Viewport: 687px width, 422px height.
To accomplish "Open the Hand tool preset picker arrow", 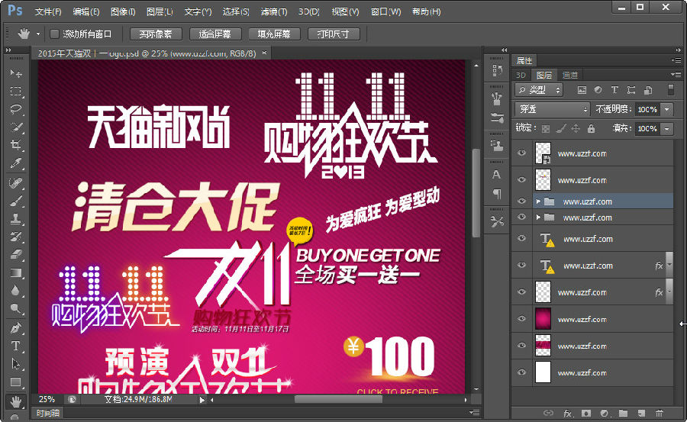I will coord(38,34).
